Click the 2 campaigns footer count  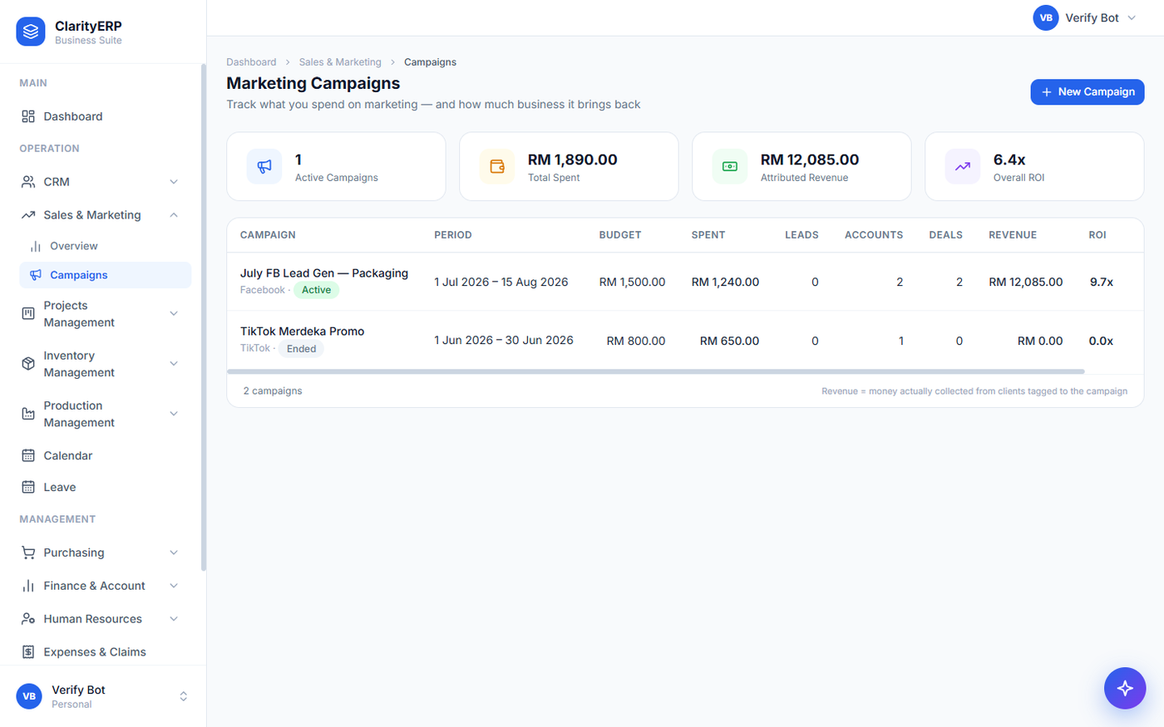tap(273, 391)
